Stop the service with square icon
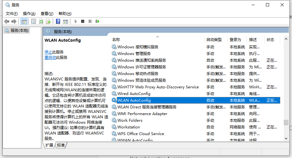This screenshot has height=158, width=292. [x=83, y=21]
